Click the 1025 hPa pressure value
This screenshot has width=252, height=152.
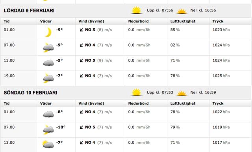[221, 76]
